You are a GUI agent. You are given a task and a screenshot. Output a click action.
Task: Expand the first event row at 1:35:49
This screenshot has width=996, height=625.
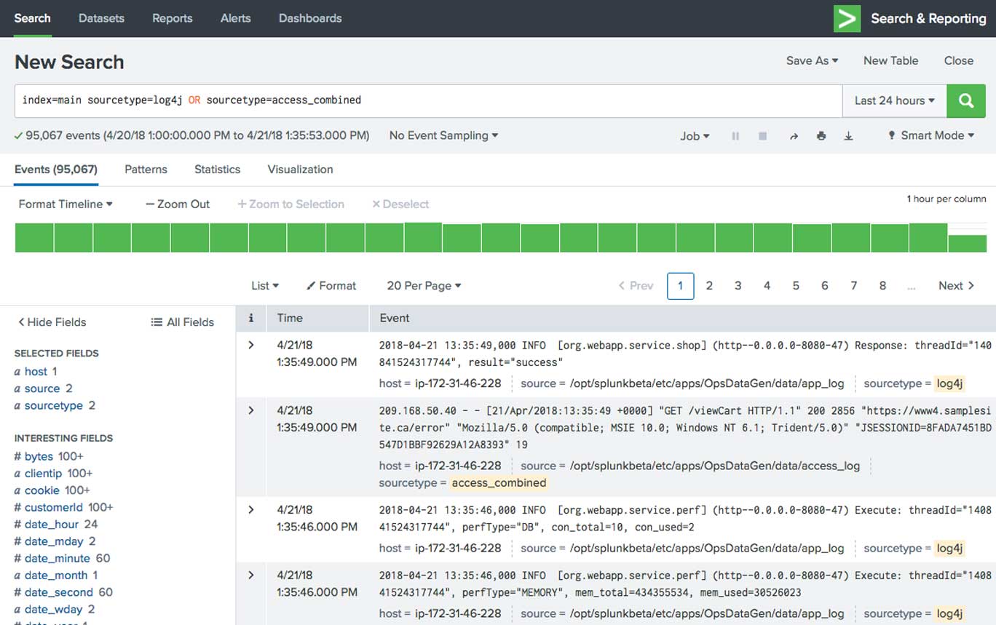251,345
